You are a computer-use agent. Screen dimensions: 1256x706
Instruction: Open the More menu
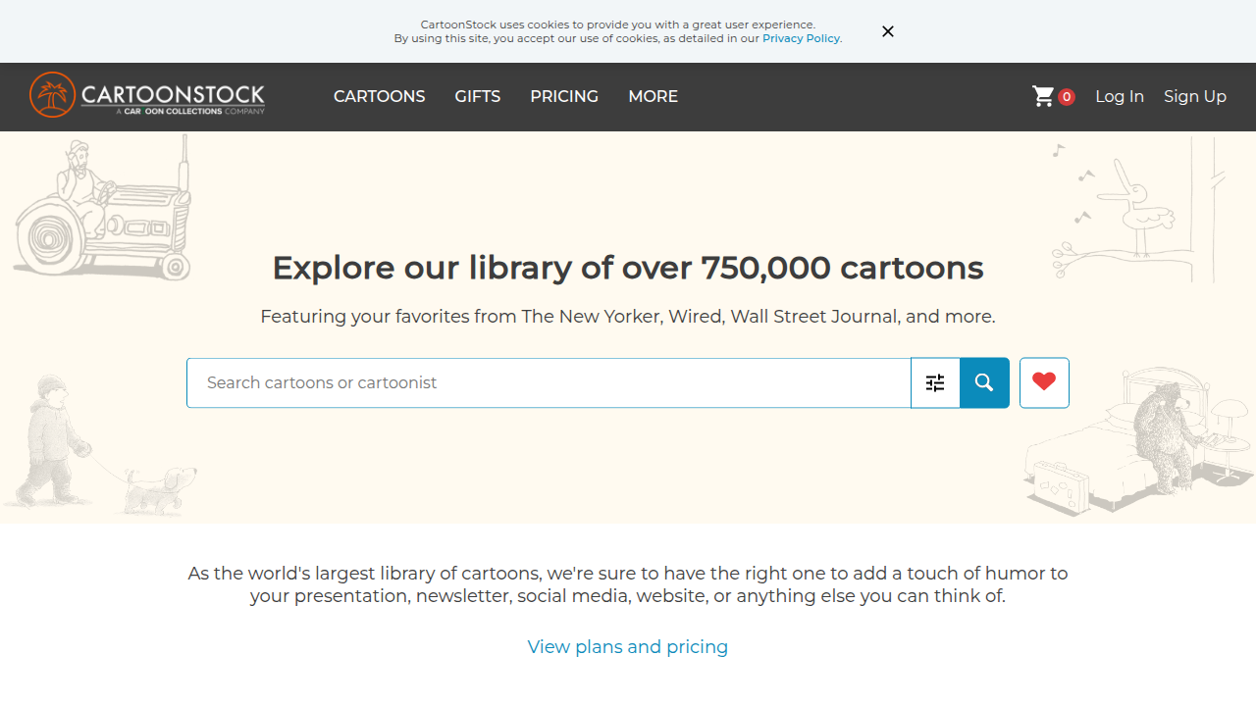(x=654, y=96)
